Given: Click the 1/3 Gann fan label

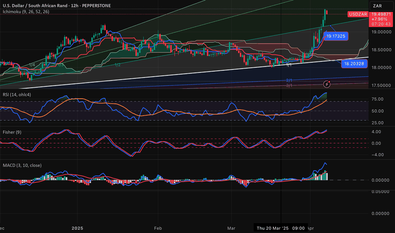Looking at the screenshot, I should [x=61, y=65].
